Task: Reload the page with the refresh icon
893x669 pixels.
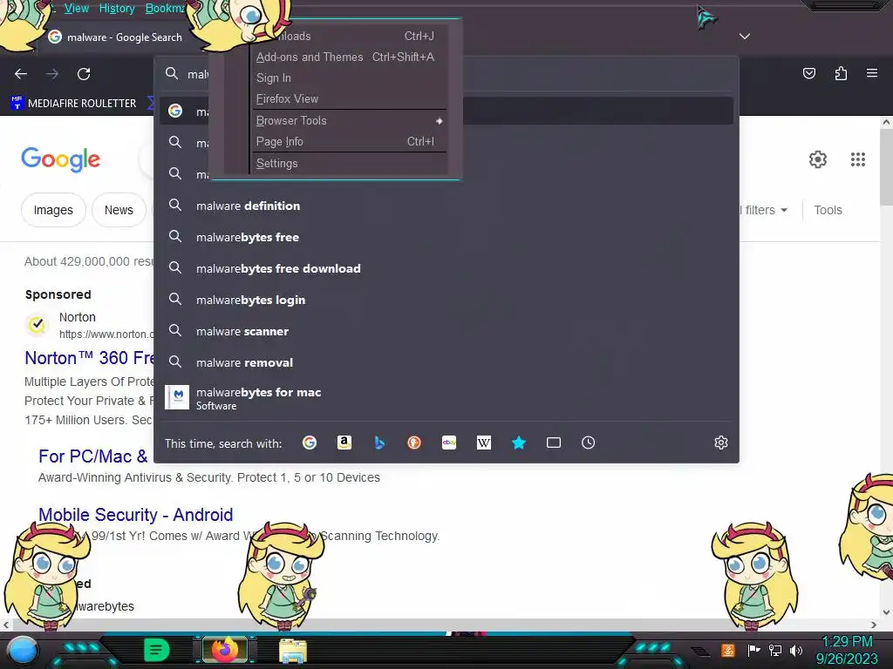Action: (84, 74)
